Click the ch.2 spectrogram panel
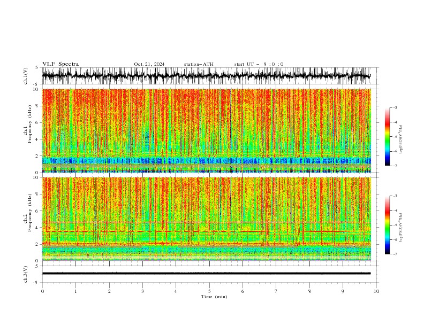This screenshot has height=327, width=424. coord(207,219)
